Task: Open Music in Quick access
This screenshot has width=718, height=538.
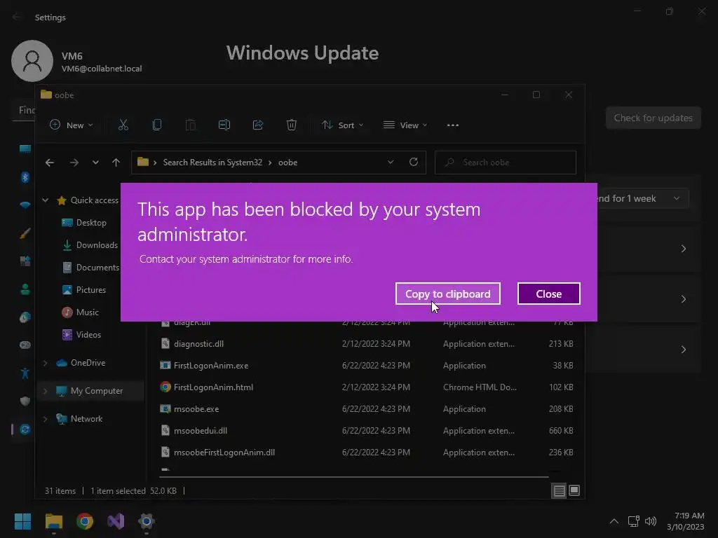Action: pos(87,312)
